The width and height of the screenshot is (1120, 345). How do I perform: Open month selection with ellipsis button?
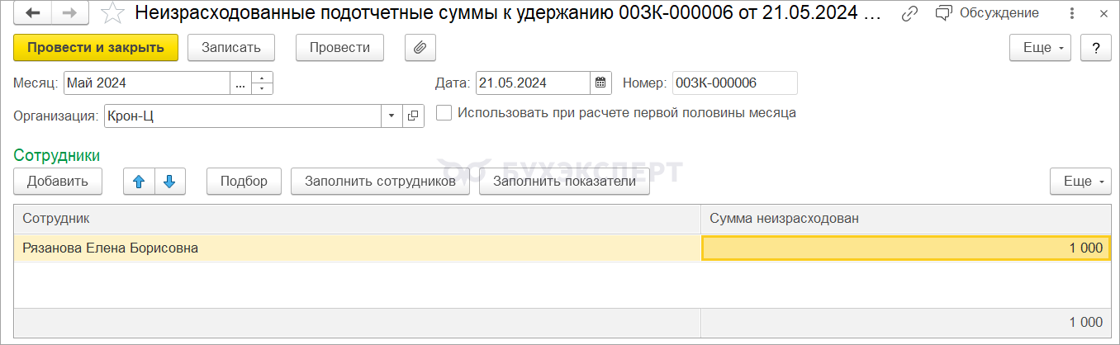[x=240, y=83]
